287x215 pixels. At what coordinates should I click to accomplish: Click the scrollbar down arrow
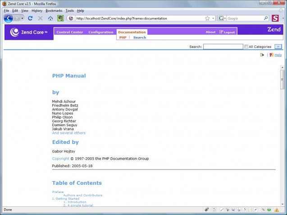(x=282, y=204)
